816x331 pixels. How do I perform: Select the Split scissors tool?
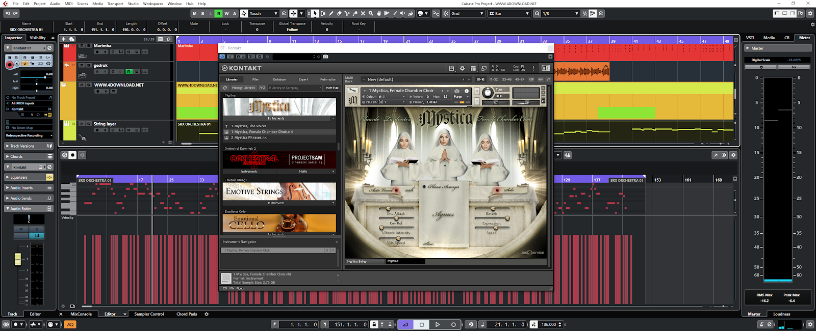point(347,14)
